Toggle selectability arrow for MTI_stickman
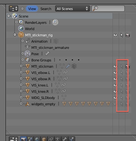Viewport: 136px width, 141px height. [122, 66]
